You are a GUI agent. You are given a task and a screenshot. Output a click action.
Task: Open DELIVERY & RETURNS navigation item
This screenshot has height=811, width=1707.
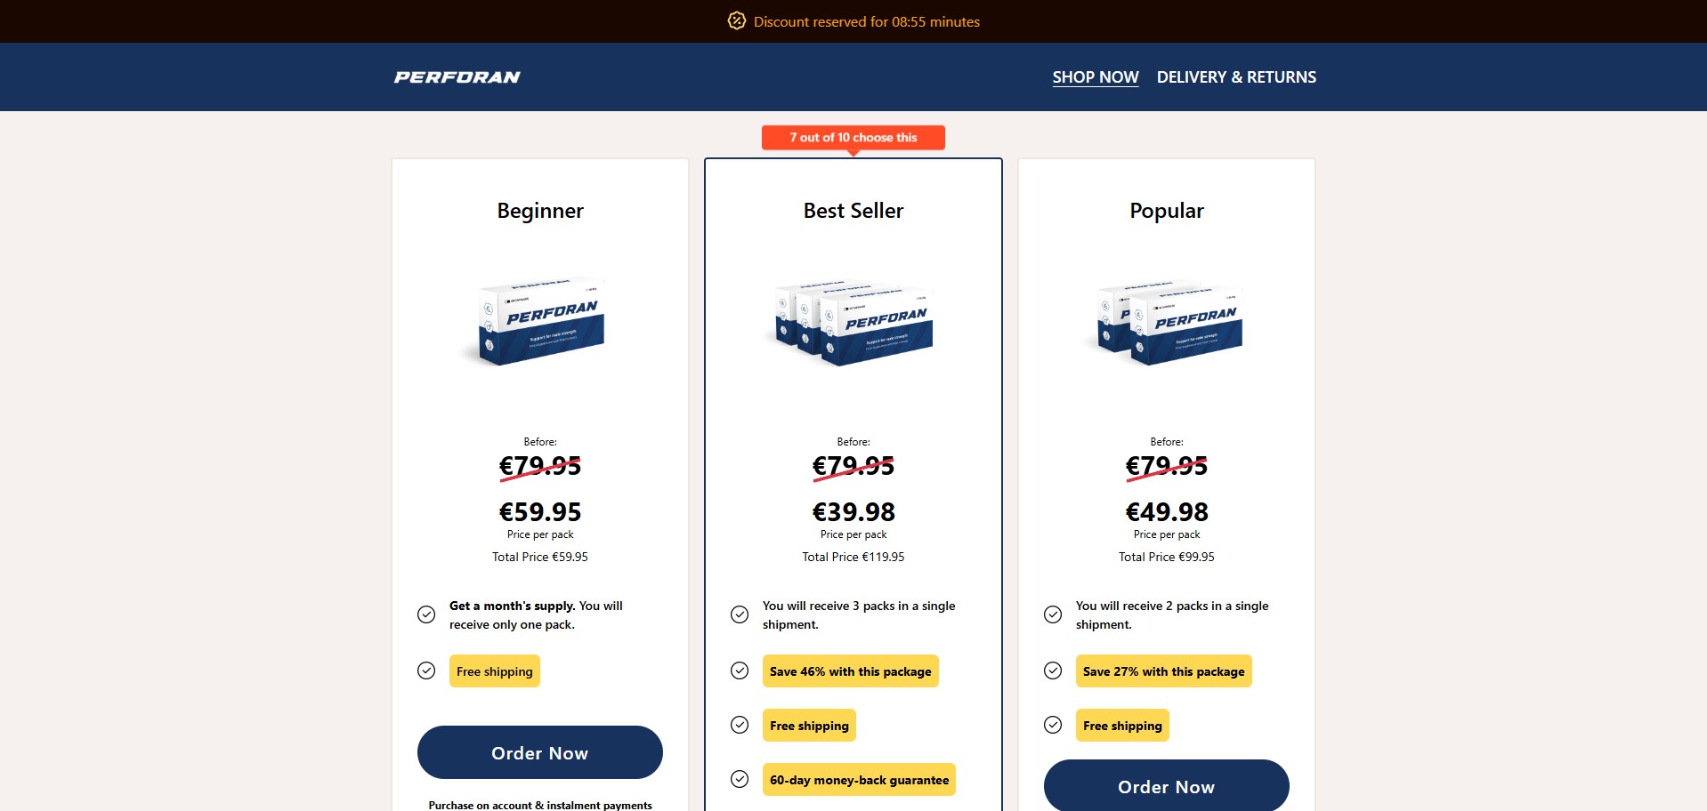[x=1235, y=77]
